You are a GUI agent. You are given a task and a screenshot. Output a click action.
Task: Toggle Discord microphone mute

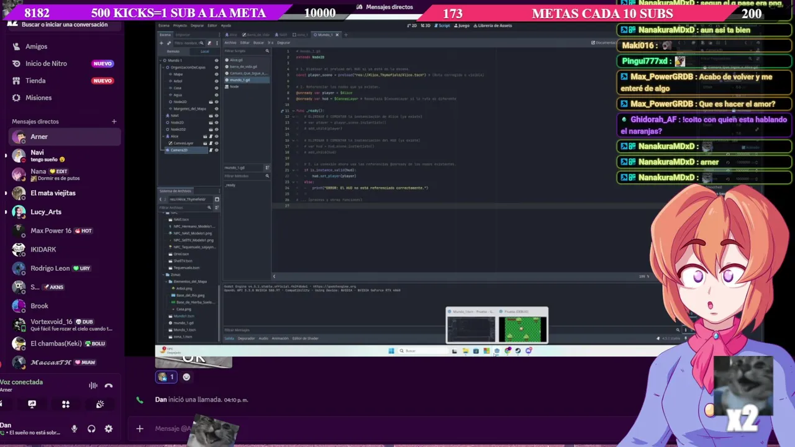(74, 428)
